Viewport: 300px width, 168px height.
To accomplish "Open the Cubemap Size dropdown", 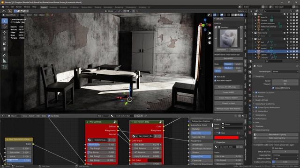I will 285,155.
